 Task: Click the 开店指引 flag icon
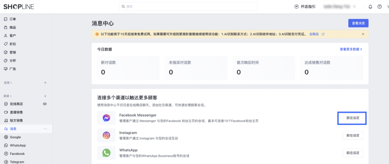[x=296, y=7]
